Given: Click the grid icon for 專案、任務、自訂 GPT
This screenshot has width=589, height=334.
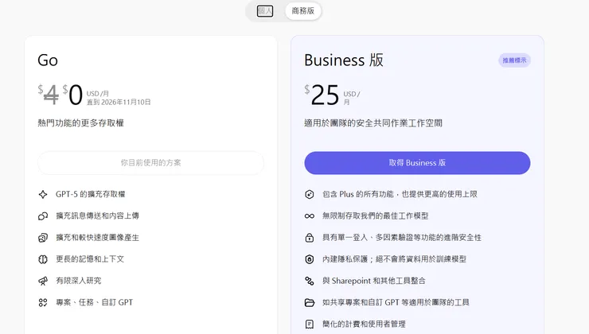Looking at the screenshot, I should [x=43, y=303].
